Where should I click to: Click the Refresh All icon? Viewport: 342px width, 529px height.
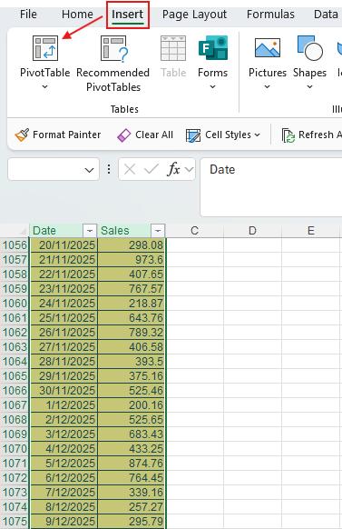(288, 135)
